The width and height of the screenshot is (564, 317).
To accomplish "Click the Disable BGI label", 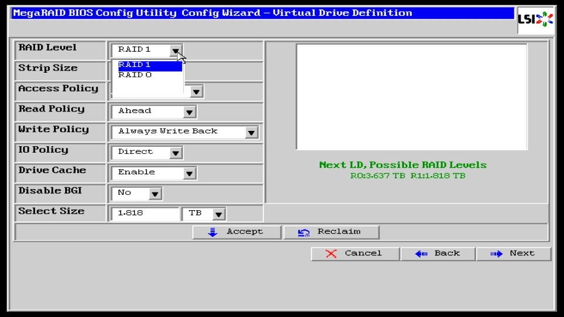I will [50, 191].
